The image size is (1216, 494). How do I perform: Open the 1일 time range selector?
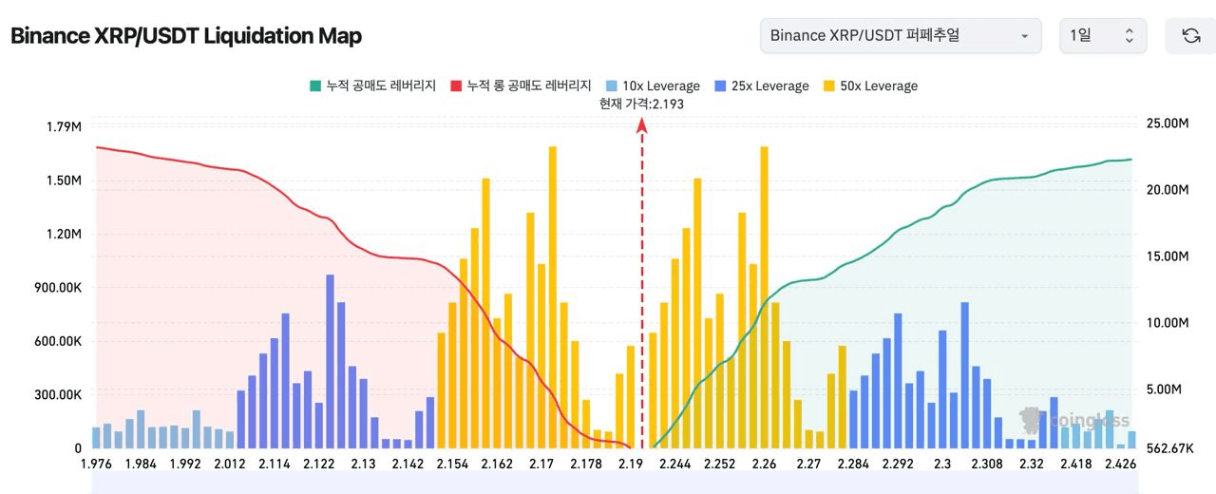coord(1103,35)
